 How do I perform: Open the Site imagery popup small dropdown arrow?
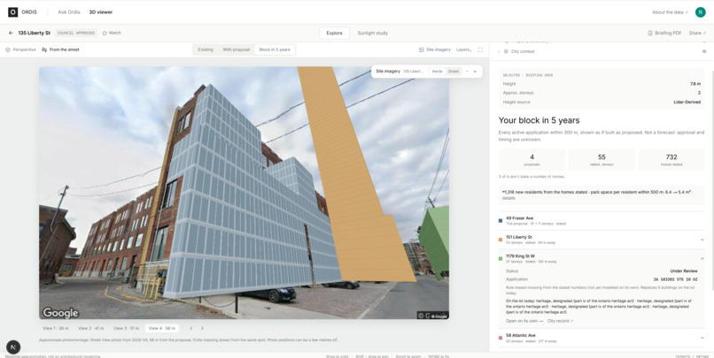467,72
